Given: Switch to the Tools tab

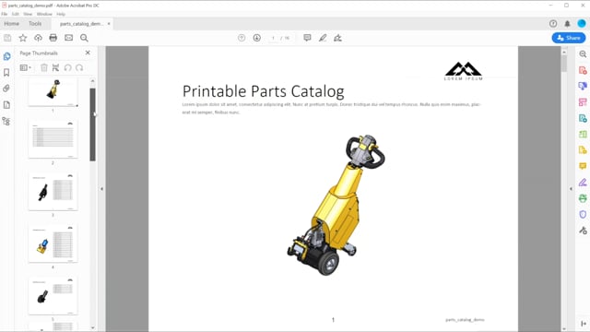Looking at the screenshot, I should tap(35, 23).
